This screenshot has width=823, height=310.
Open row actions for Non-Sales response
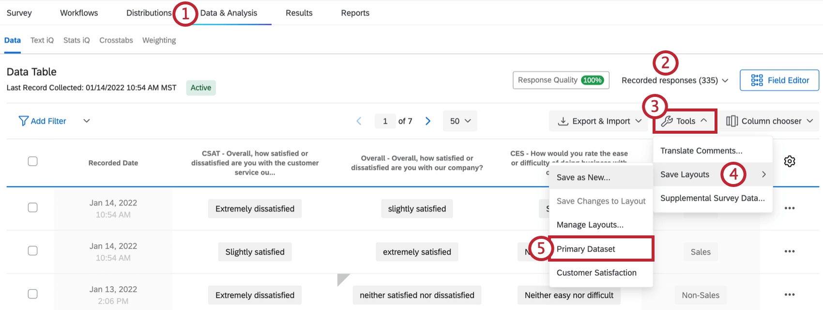[x=790, y=294]
